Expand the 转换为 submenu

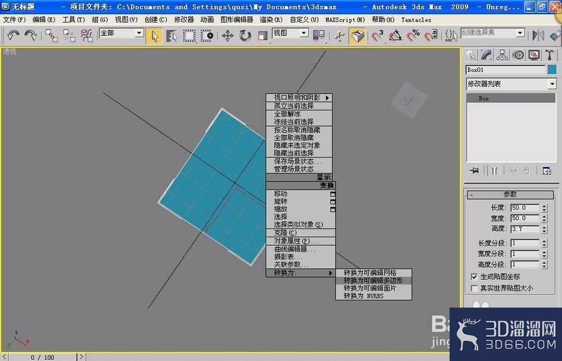300,273
